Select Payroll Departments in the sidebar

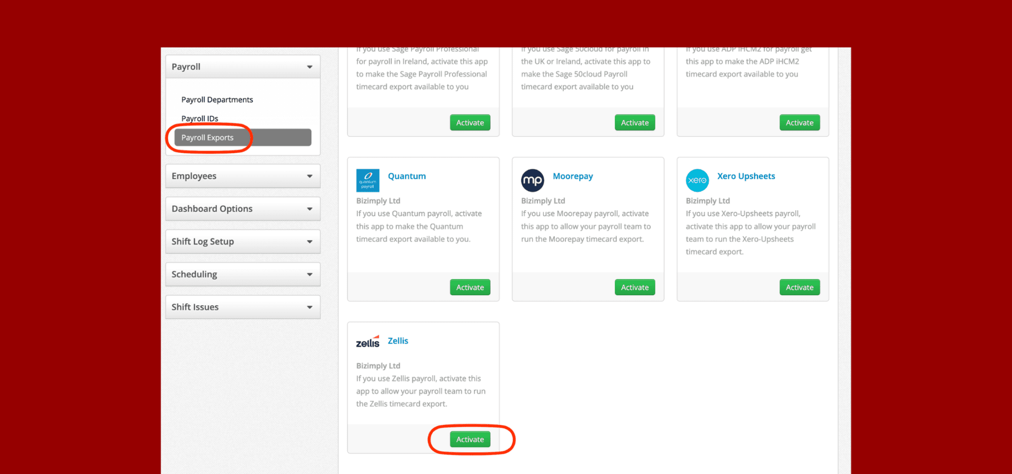tap(217, 99)
